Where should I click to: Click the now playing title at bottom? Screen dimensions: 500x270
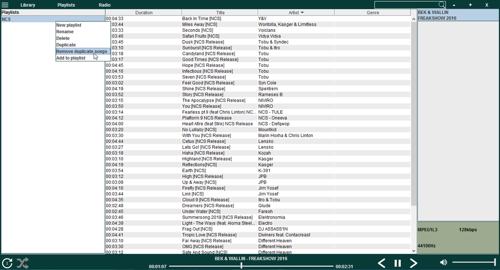point(251,259)
